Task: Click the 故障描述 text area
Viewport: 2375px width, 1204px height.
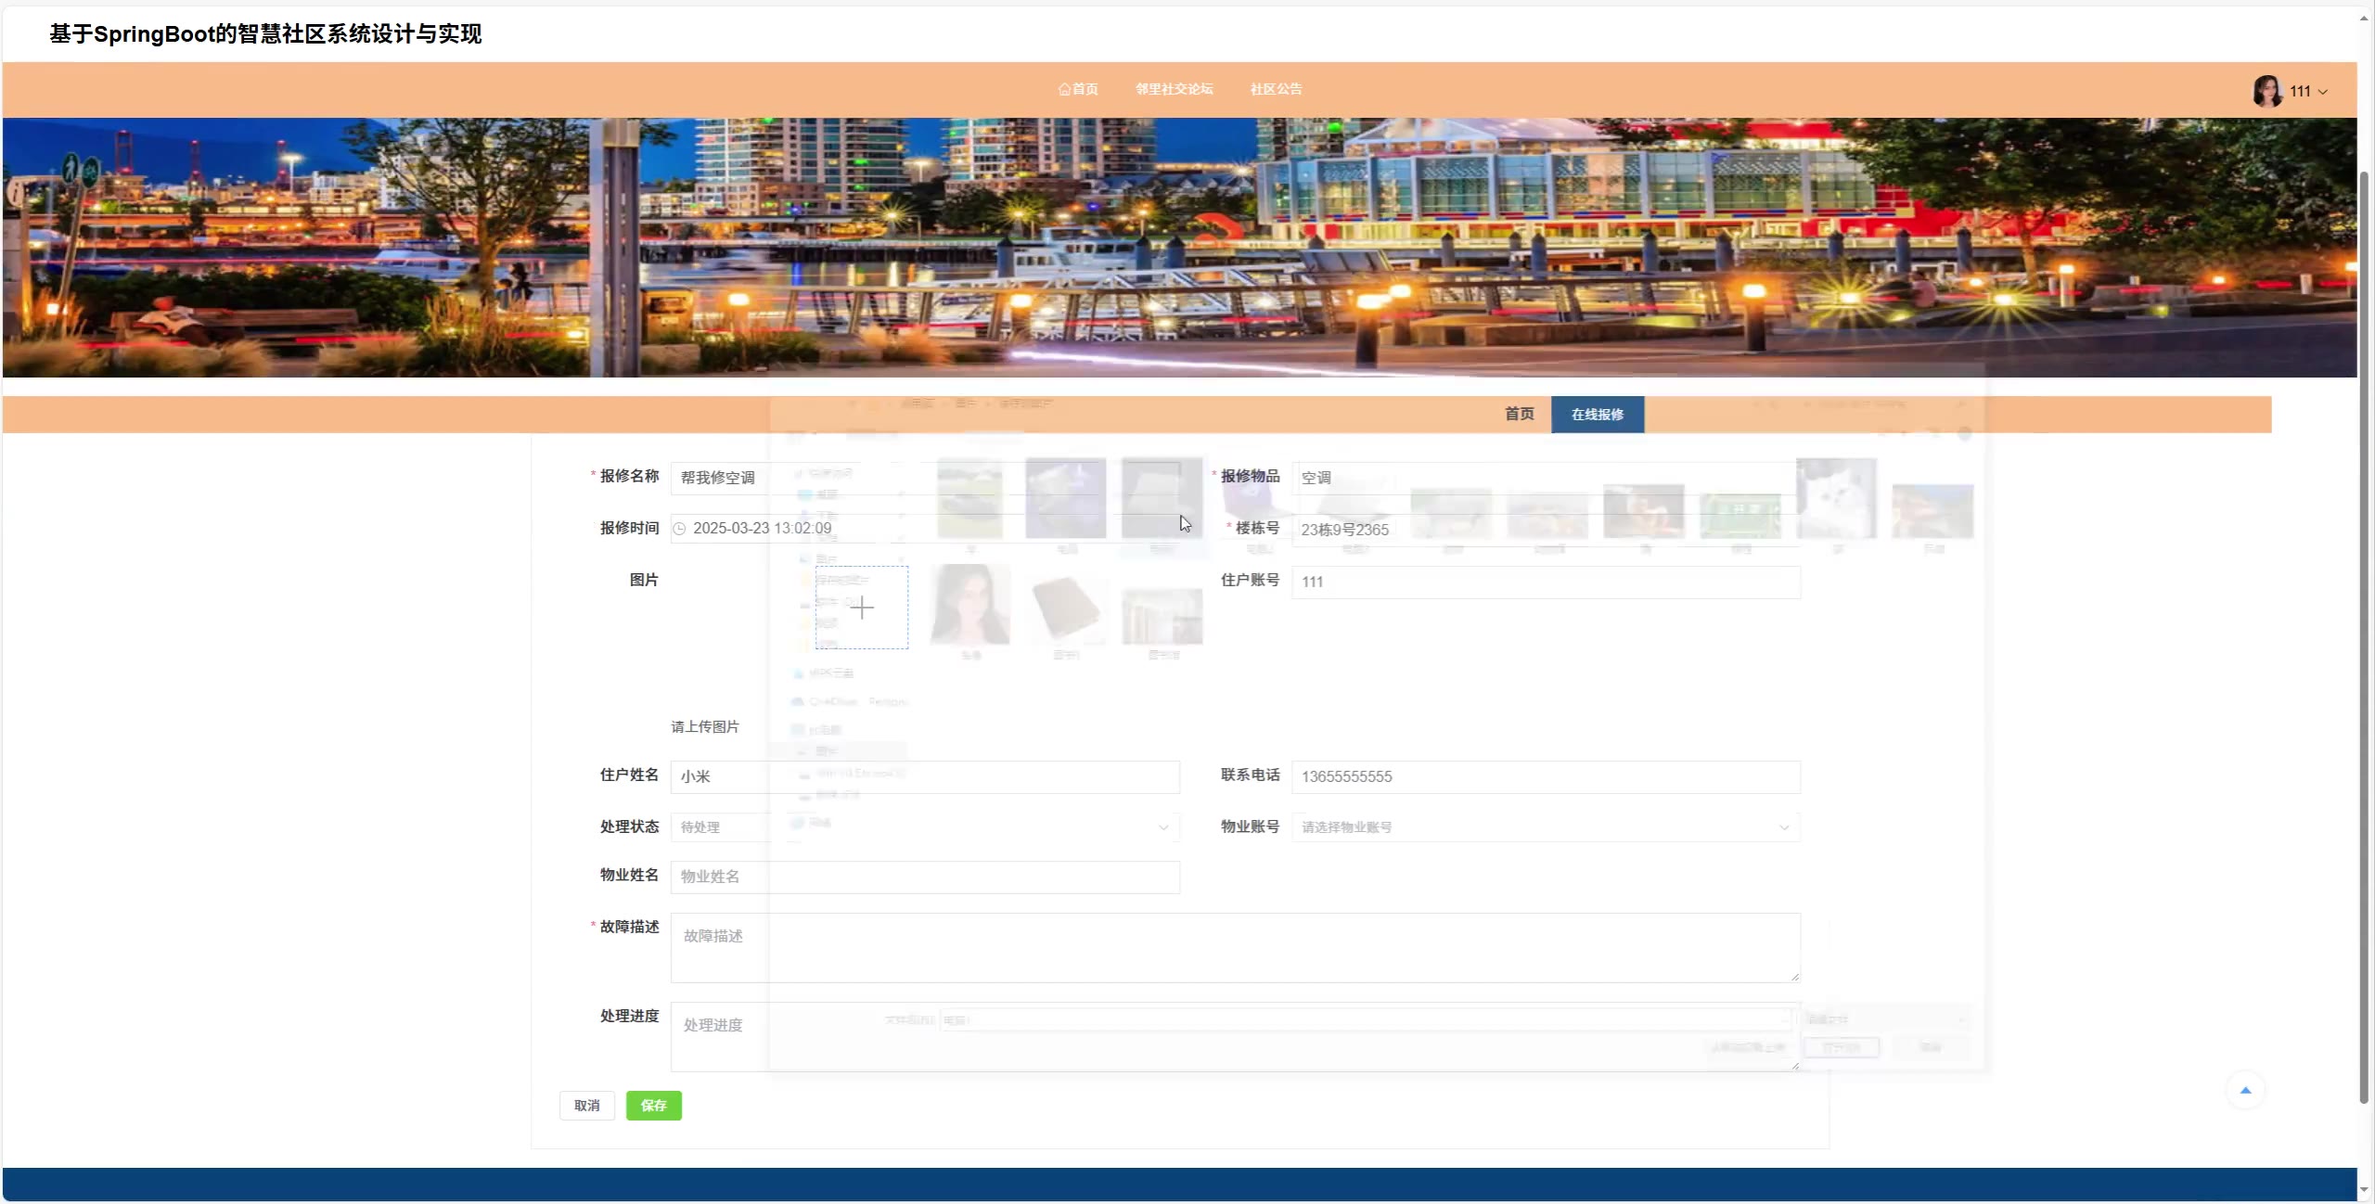Action: pyautogui.click(x=1234, y=947)
